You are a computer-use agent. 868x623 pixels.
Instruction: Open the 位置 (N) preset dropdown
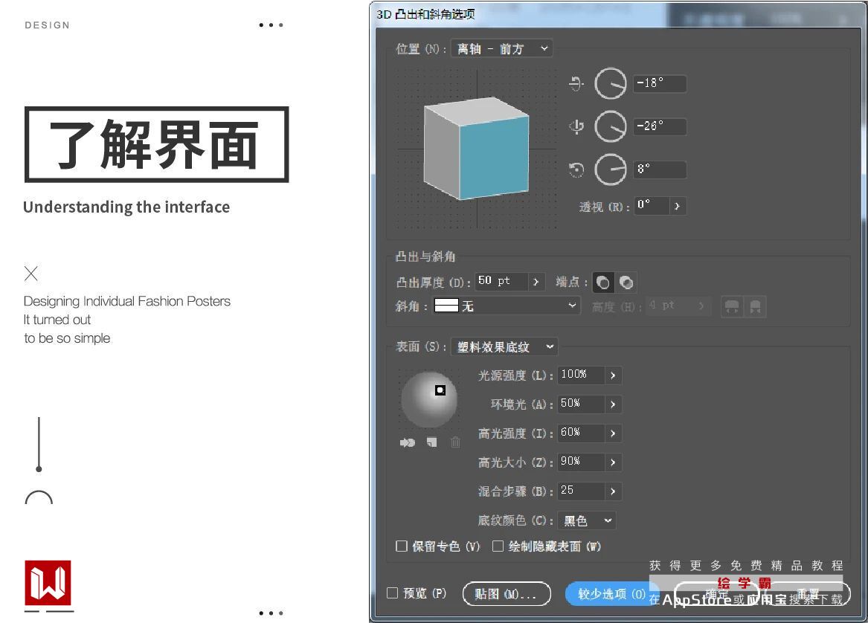tap(501, 48)
